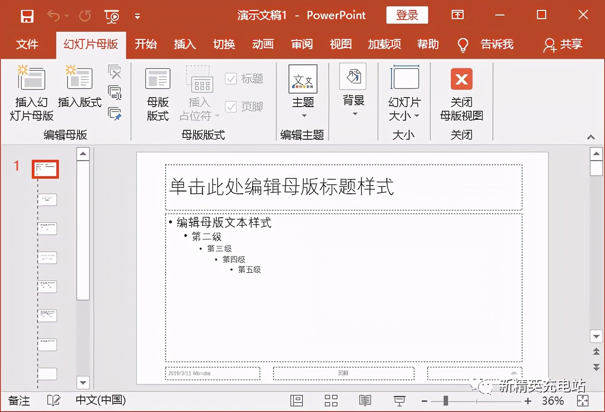This screenshot has width=605, height=412.
Task: Switch to the 视图 ribbon tab
Action: (341, 44)
